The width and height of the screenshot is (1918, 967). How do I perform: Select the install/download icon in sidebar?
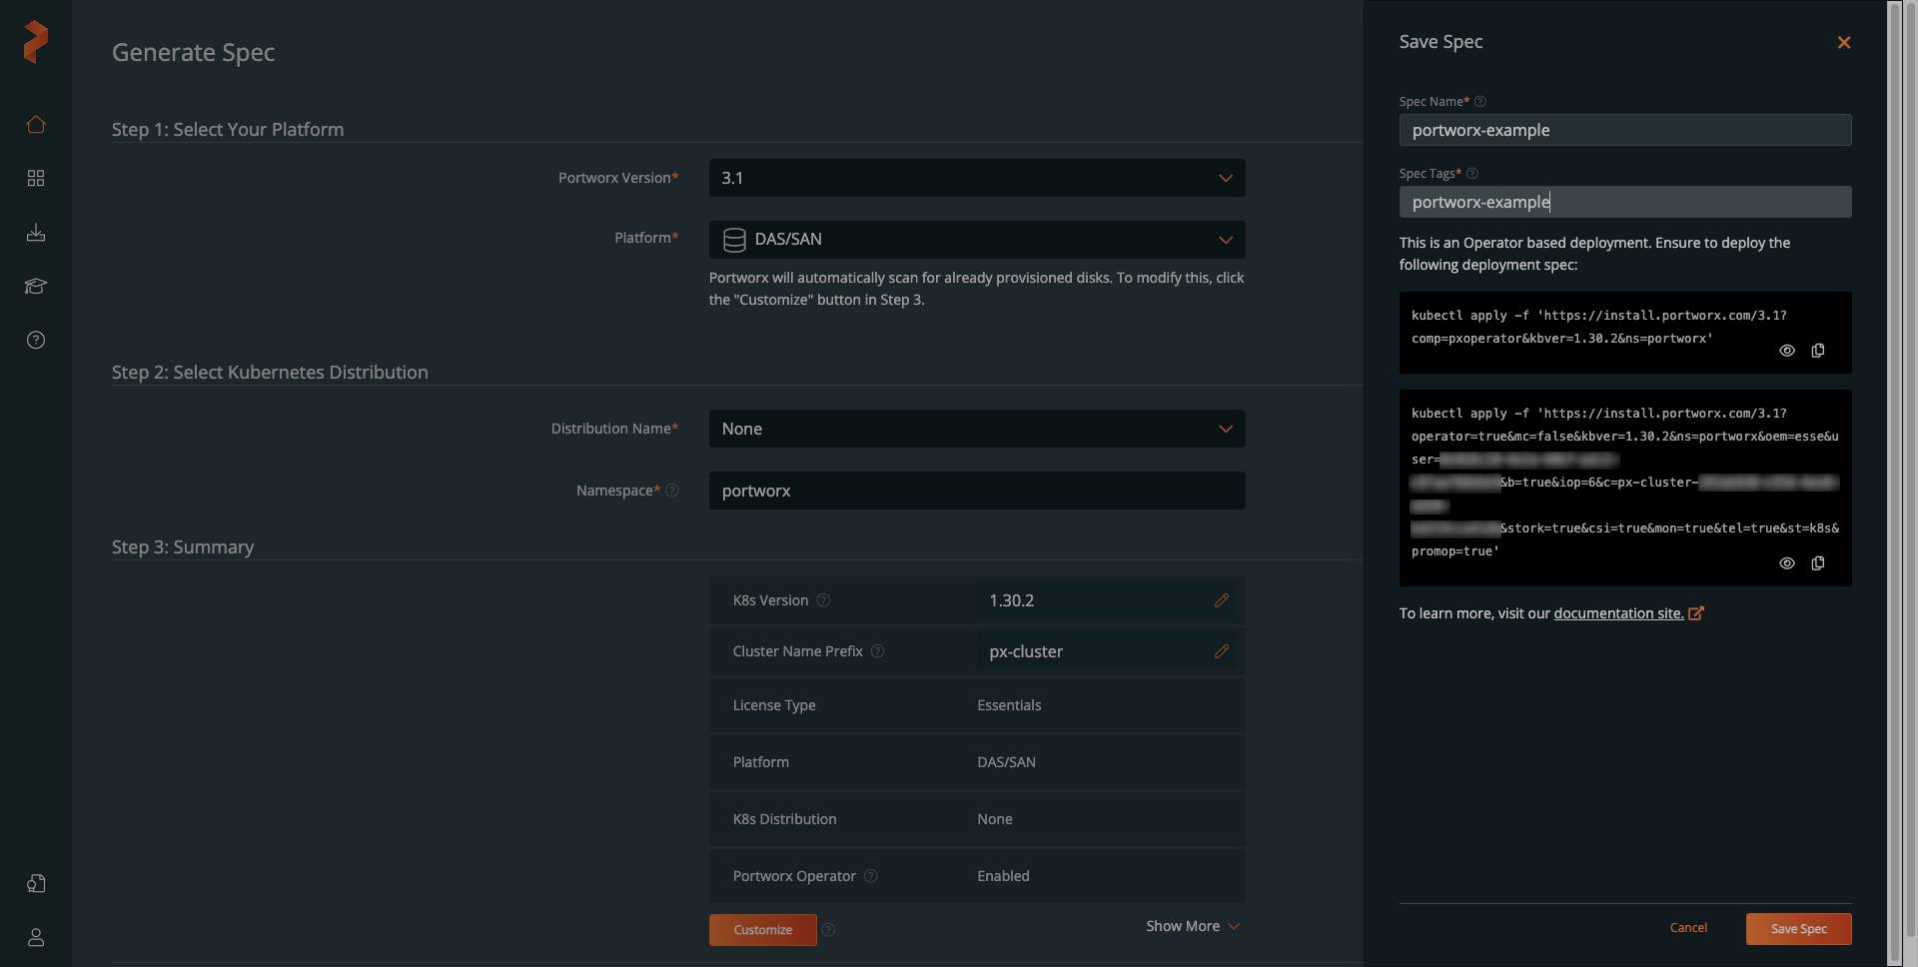(x=36, y=233)
